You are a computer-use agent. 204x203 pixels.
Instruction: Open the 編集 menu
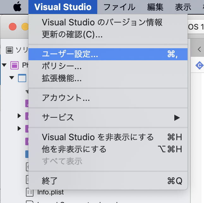coord(155,7)
